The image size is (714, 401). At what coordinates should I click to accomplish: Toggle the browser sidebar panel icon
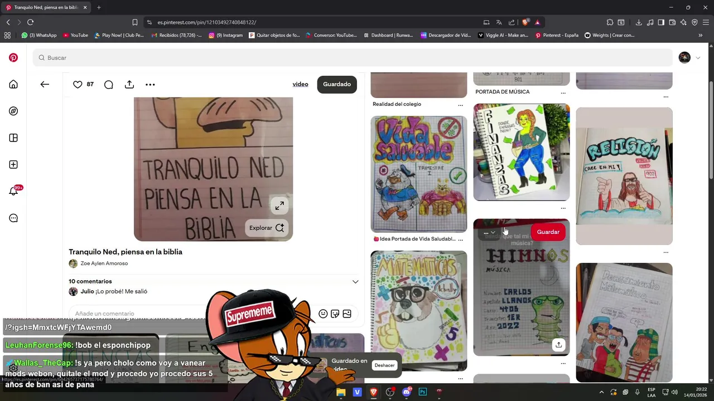[x=661, y=22]
